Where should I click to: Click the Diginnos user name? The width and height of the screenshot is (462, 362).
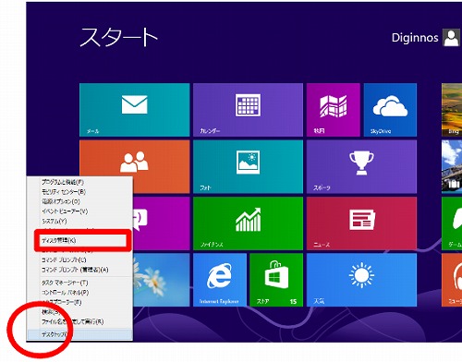[x=415, y=38]
